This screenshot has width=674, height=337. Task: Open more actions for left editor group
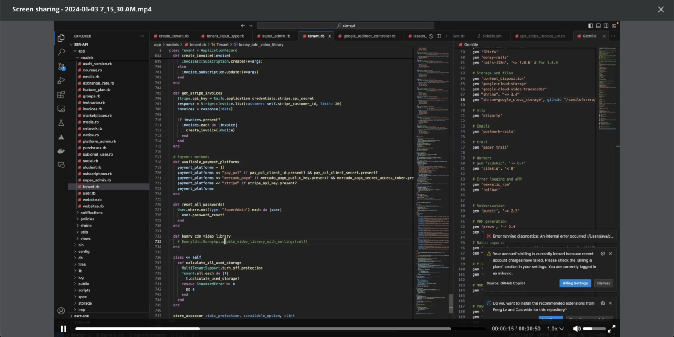point(446,36)
